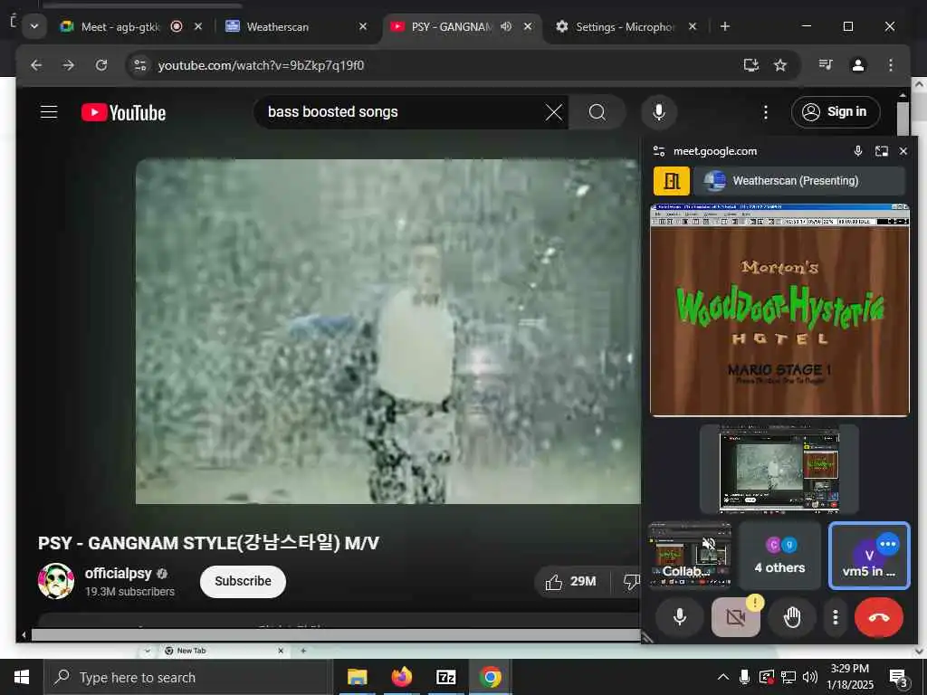Open the Windows Start menu
Screen dimensions: 927x695
[22, 677]
